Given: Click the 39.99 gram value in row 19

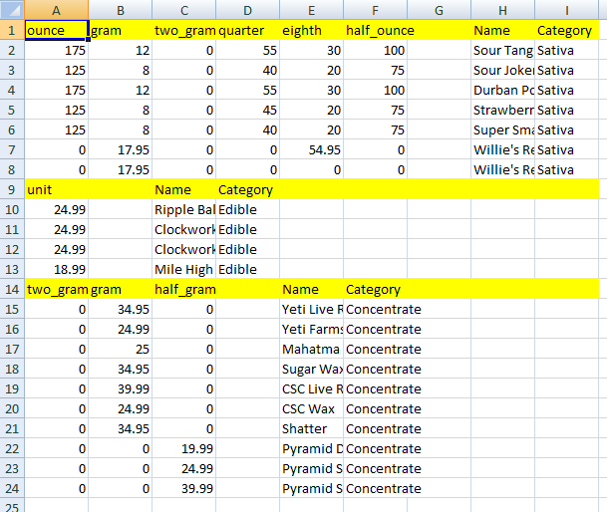Looking at the screenshot, I should pyautogui.click(x=121, y=388).
